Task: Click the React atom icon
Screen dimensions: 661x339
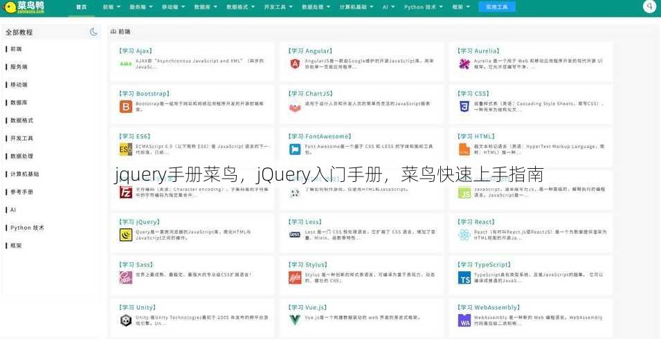Action: pyautogui.click(x=464, y=235)
